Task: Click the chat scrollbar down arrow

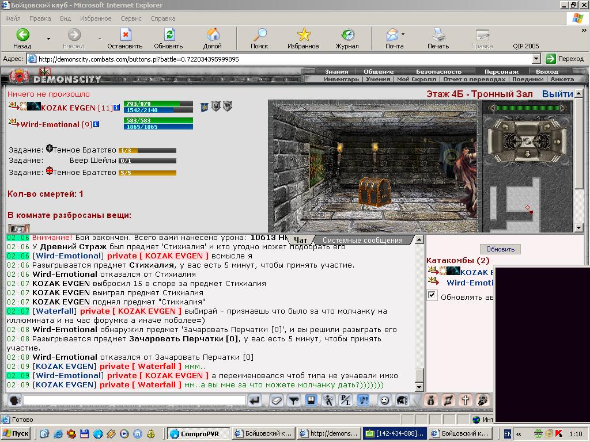Action: coord(419,387)
